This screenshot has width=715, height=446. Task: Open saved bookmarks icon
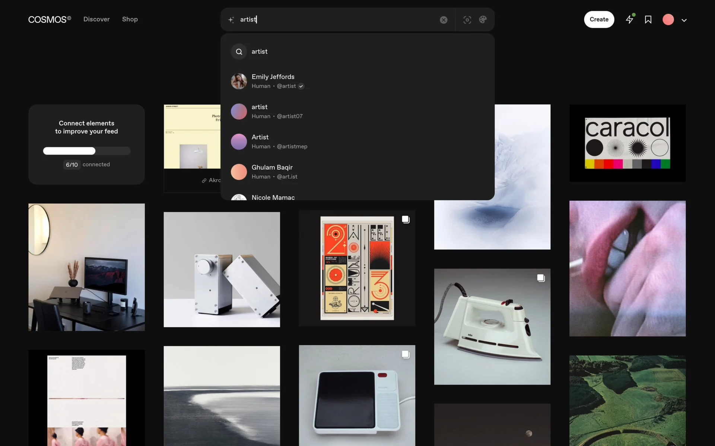click(648, 20)
